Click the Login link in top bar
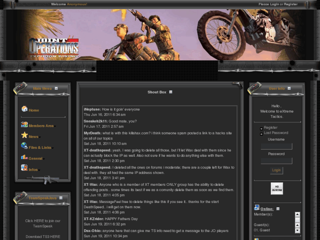 (275, 4)
